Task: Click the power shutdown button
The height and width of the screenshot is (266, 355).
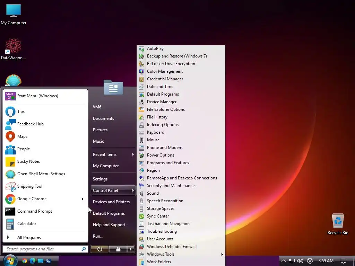Action: click(99, 249)
